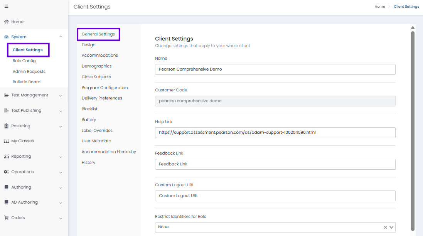Click the vertical scrollbar thumb
Image resolution: width=423 pixels, height=236 pixels.
point(413,131)
